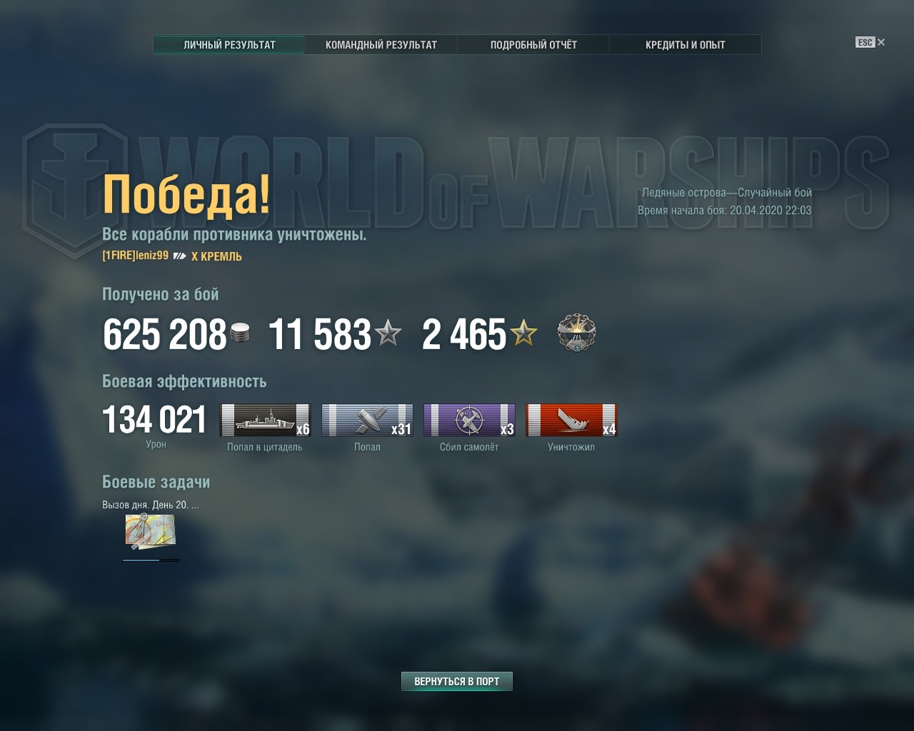Open the Командный результат tab

(381, 44)
